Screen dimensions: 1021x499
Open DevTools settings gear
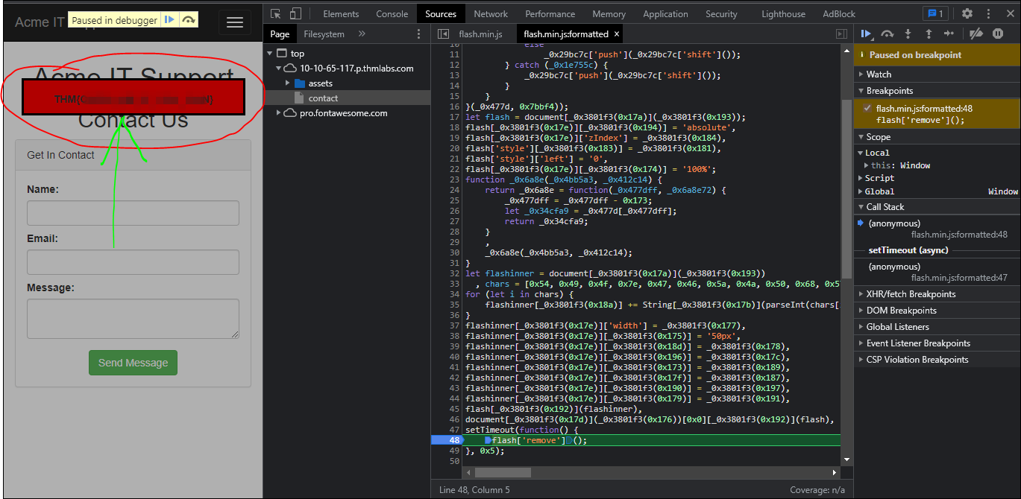967,13
